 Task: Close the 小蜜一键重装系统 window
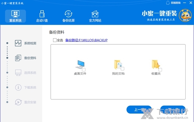coord(191,3)
